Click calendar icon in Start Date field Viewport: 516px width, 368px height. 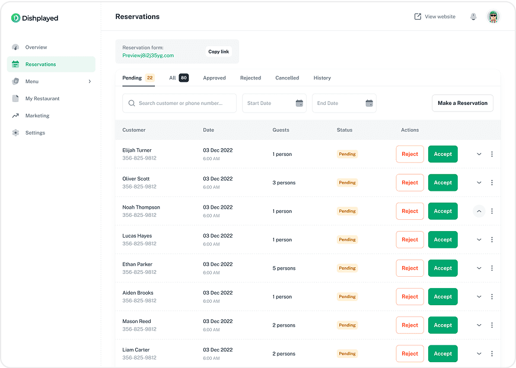point(300,103)
